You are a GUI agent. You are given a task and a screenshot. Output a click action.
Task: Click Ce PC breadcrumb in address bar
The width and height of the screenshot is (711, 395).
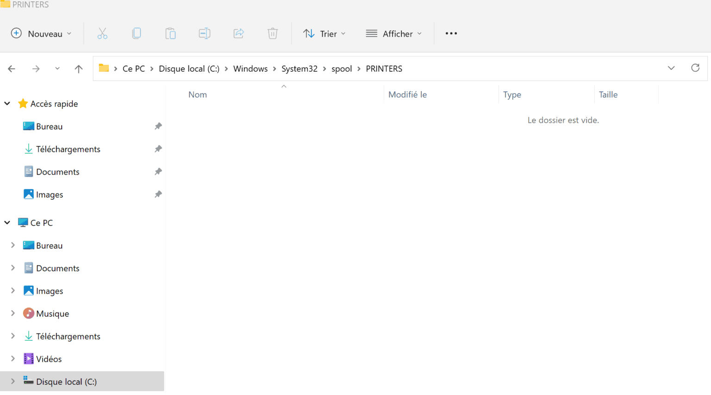click(x=134, y=69)
